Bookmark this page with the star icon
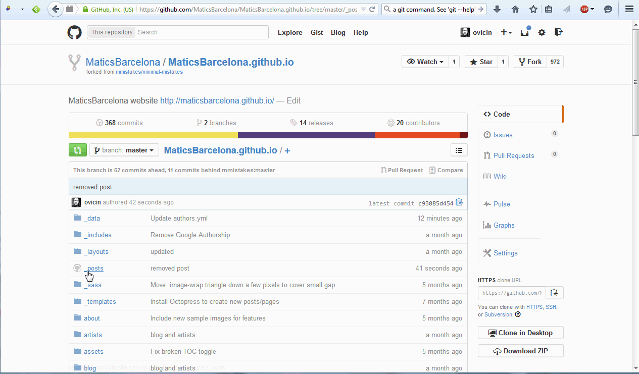This screenshot has width=639, height=374. [533, 9]
